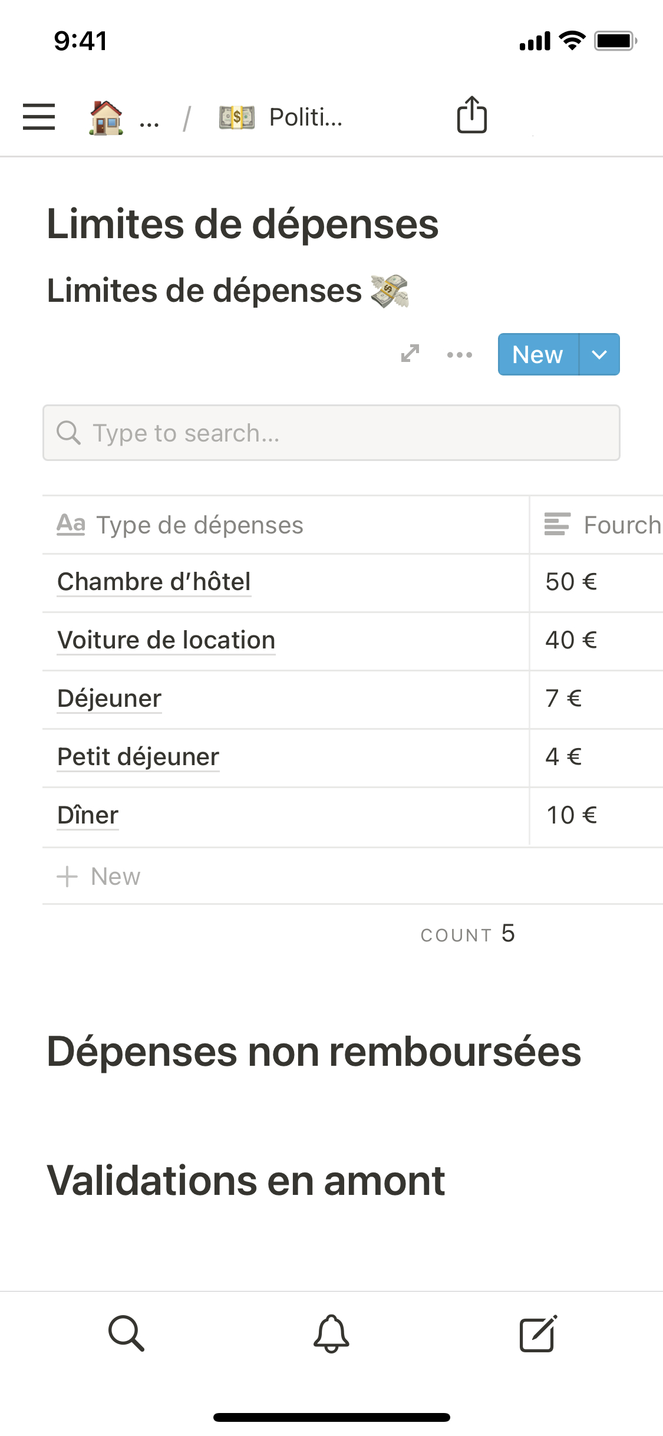Image resolution: width=663 pixels, height=1436 pixels.
Task: Click the COUNT 5 summary
Action: [467, 934]
